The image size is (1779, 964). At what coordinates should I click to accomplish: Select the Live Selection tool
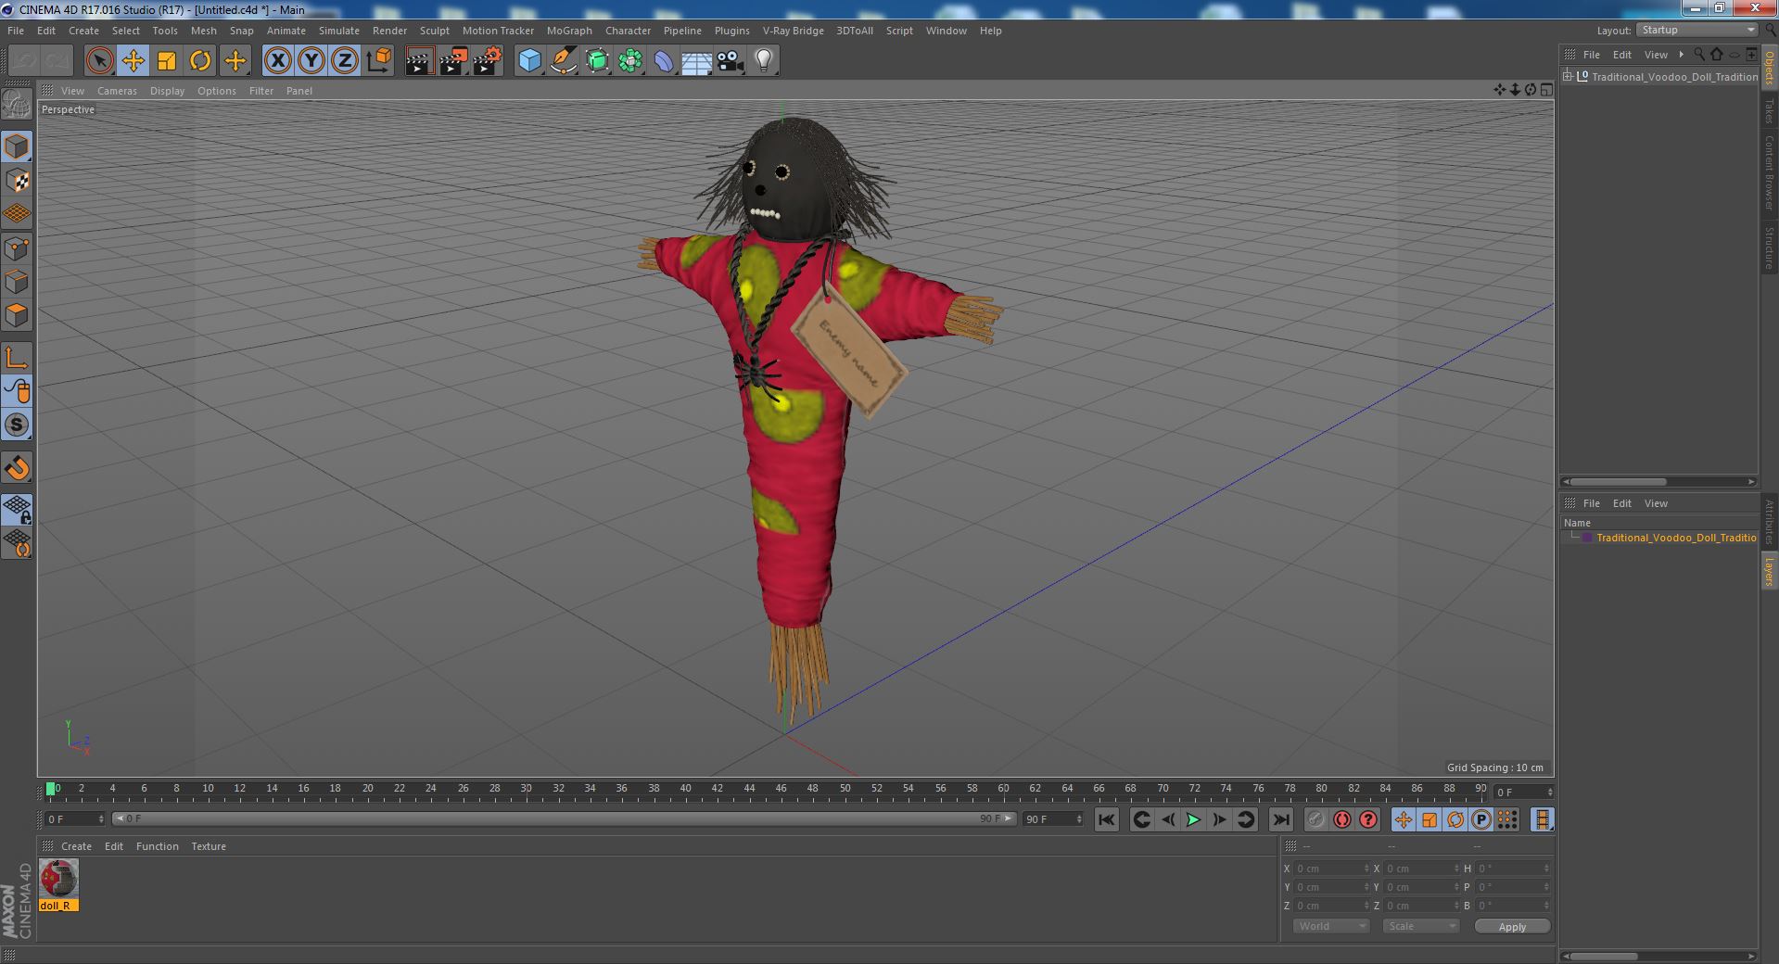[x=99, y=61]
